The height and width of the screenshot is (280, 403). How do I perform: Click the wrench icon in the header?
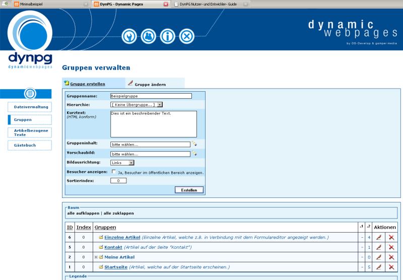tap(129, 36)
